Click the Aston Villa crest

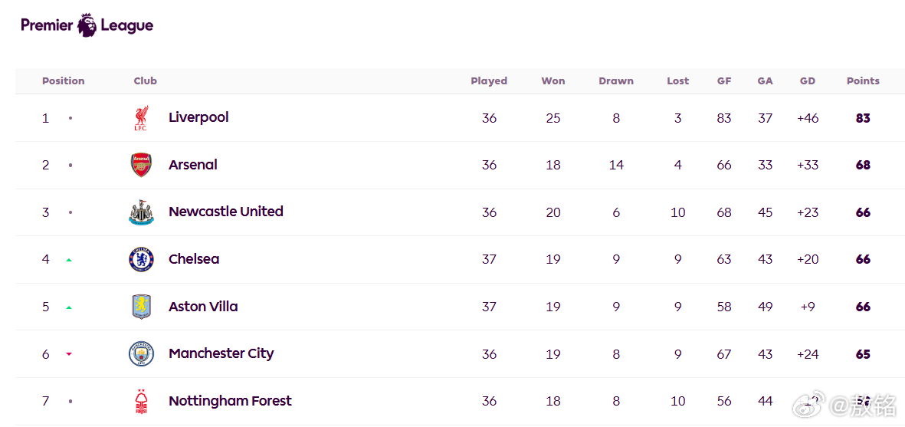141,307
